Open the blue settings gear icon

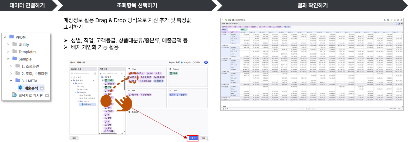click(x=206, y=62)
